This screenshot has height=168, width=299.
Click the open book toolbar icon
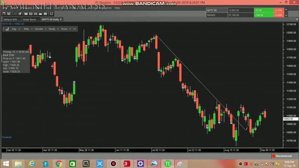coord(26,14)
